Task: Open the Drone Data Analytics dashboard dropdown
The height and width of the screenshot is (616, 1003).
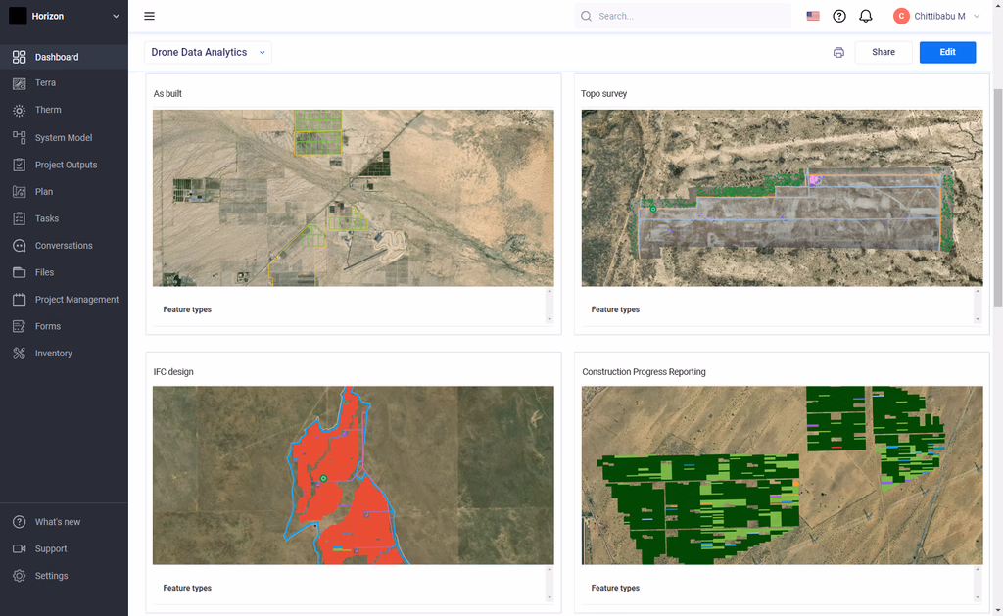Action: (x=208, y=53)
